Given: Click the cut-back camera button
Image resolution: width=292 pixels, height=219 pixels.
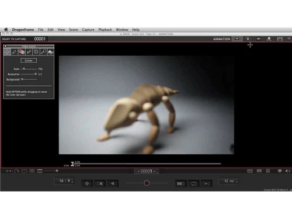Looking at the screenshot, I should (x=100, y=183).
